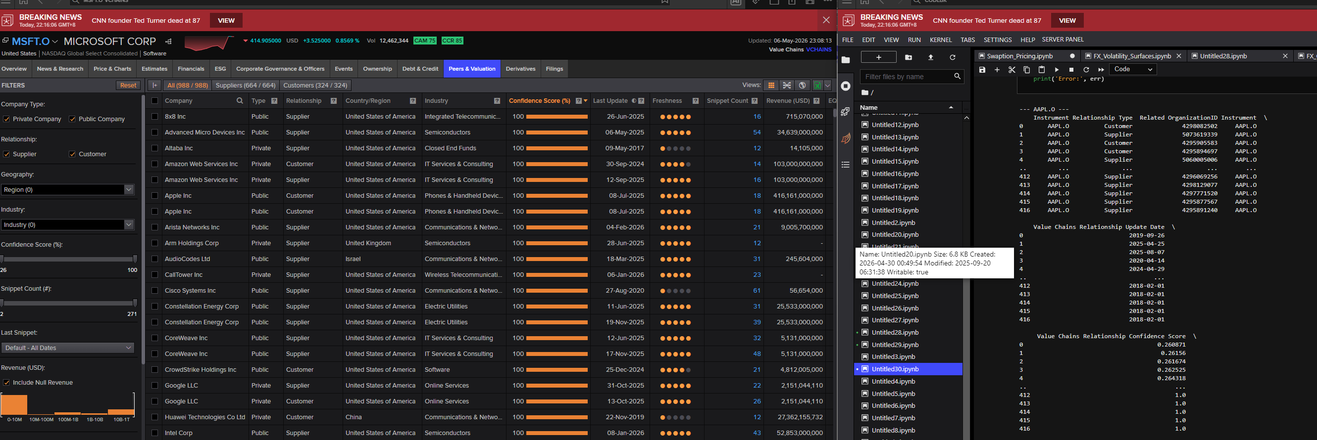Open Last Snippet Default - All Dates dropdown

tap(67, 348)
